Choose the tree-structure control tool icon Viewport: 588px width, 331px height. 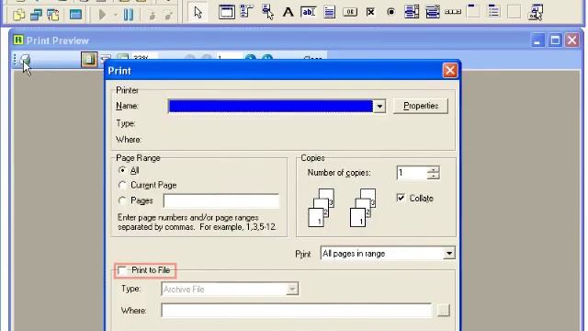[x=247, y=12]
